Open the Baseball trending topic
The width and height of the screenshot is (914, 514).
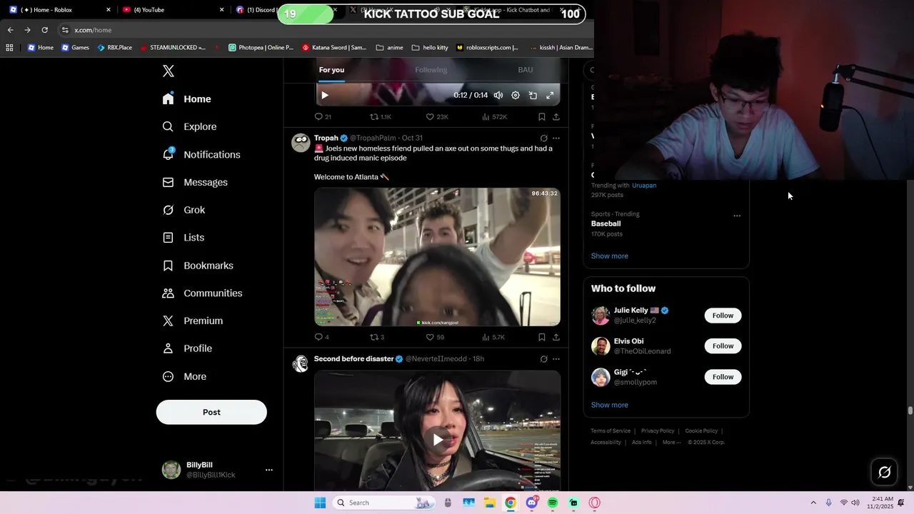(606, 223)
